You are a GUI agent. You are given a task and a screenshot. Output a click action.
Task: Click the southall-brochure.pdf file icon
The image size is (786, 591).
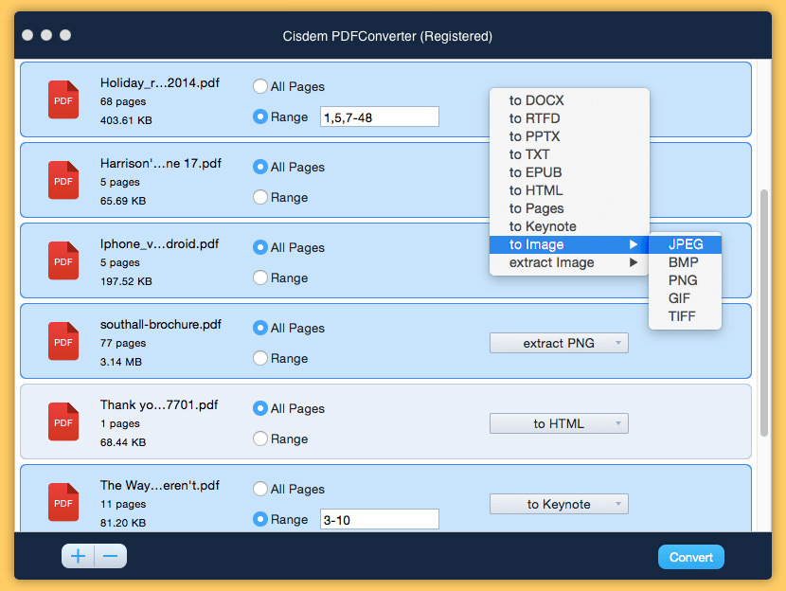63,342
